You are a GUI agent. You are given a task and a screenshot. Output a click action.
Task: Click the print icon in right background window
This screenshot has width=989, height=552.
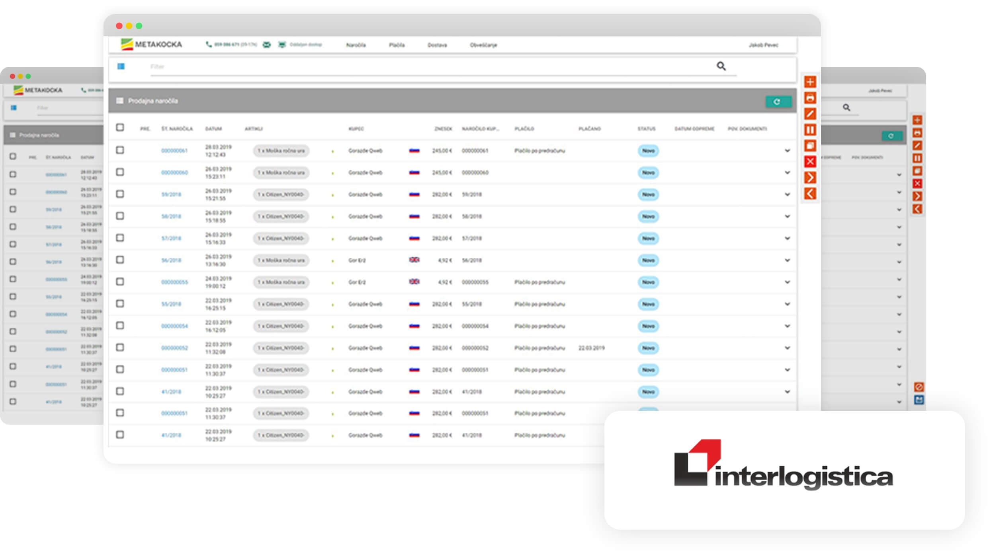(x=917, y=133)
